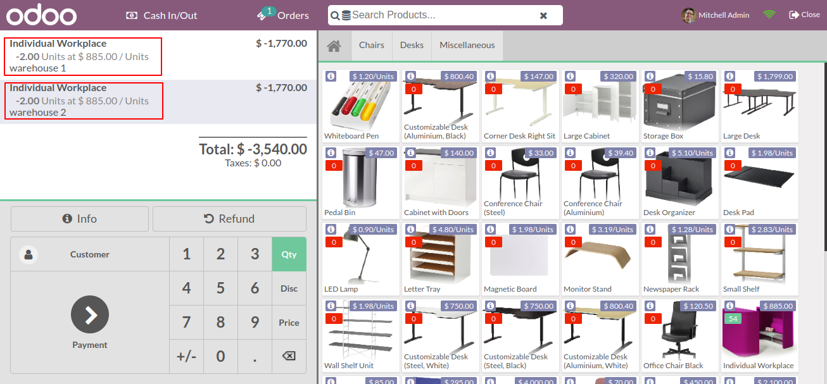Click numpad key 9

pos(255,322)
